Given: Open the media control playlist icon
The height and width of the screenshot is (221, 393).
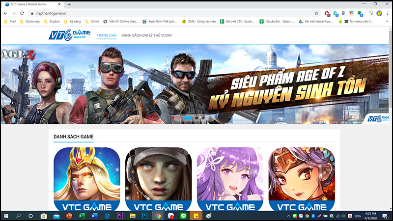Looking at the screenshot, I should click(x=371, y=13).
